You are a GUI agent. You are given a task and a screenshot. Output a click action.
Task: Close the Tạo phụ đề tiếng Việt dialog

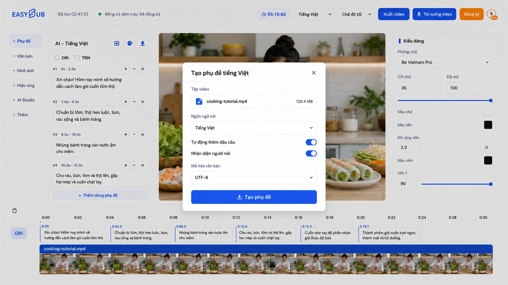314,73
